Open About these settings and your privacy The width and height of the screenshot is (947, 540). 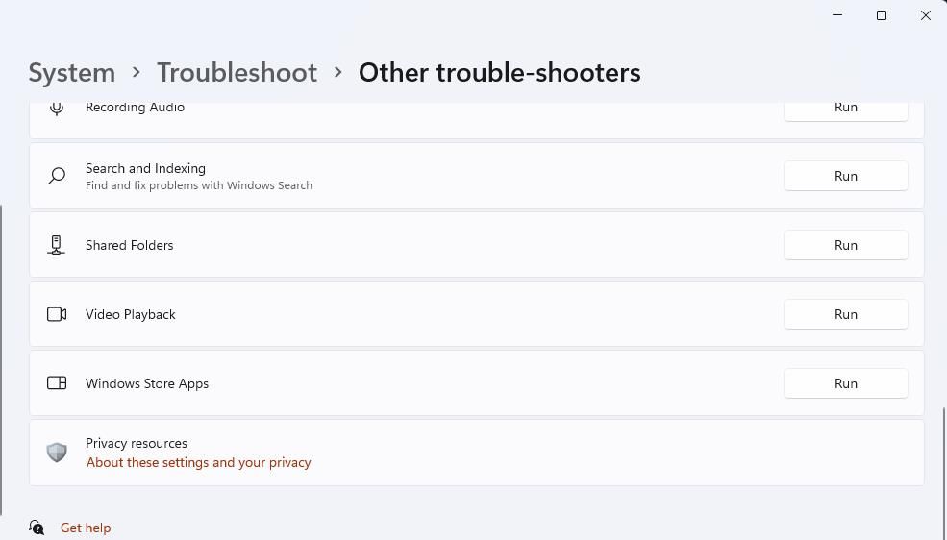pos(198,462)
